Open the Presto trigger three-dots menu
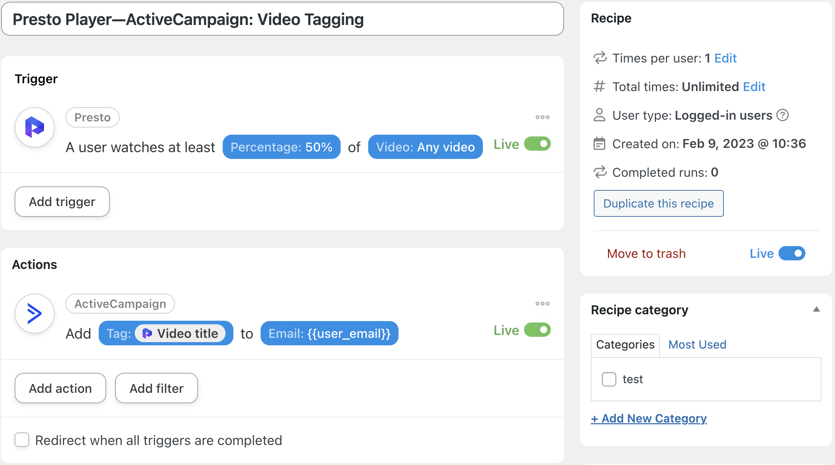 coord(542,117)
